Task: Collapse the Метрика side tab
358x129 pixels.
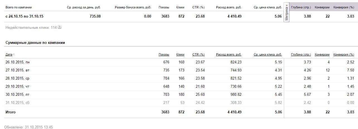Action: point(287,12)
